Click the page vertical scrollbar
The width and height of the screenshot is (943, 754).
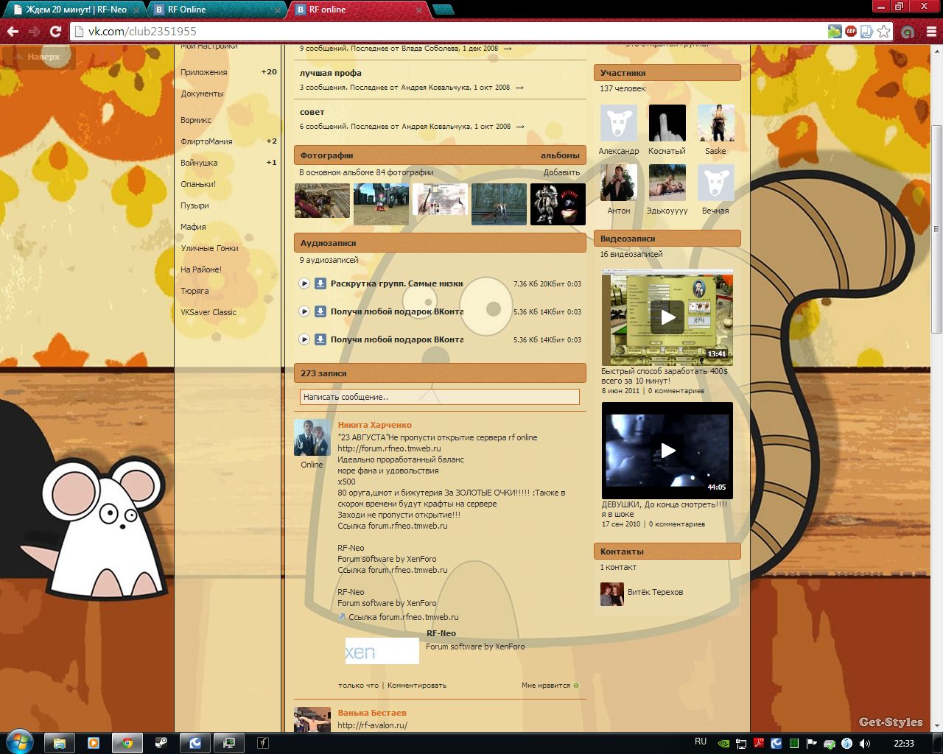click(937, 228)
